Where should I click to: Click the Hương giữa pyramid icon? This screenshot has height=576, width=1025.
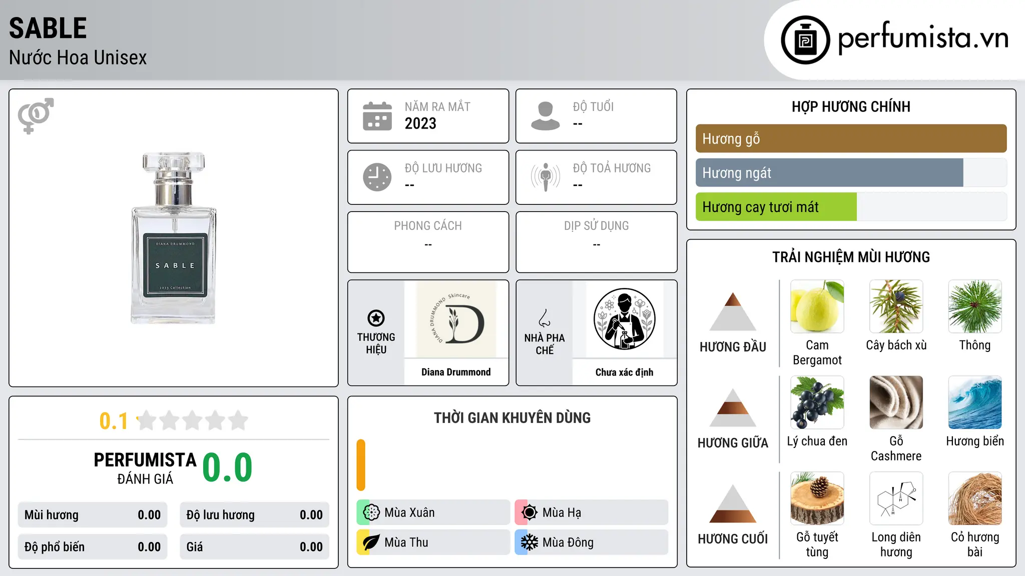coord(733,407)
